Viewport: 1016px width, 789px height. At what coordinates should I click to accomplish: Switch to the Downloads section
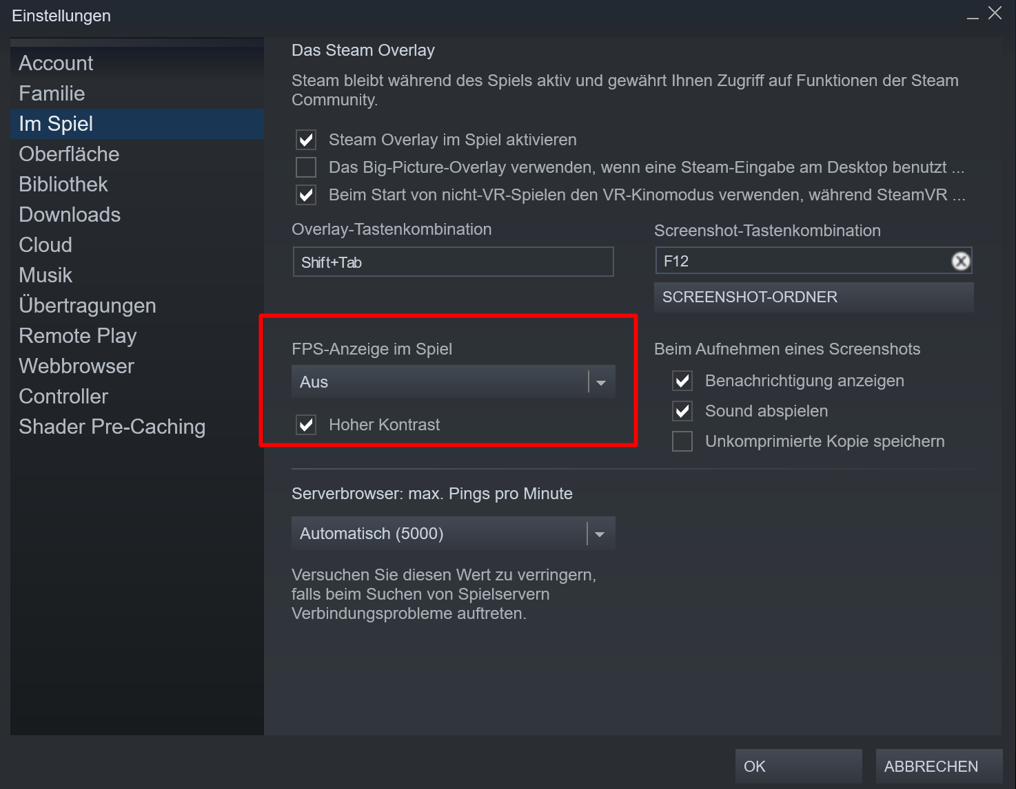point(70,215)
